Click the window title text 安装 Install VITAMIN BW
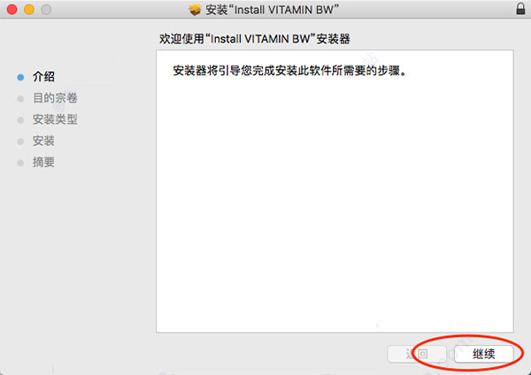 pyautogui.click(x=272, y=10)
